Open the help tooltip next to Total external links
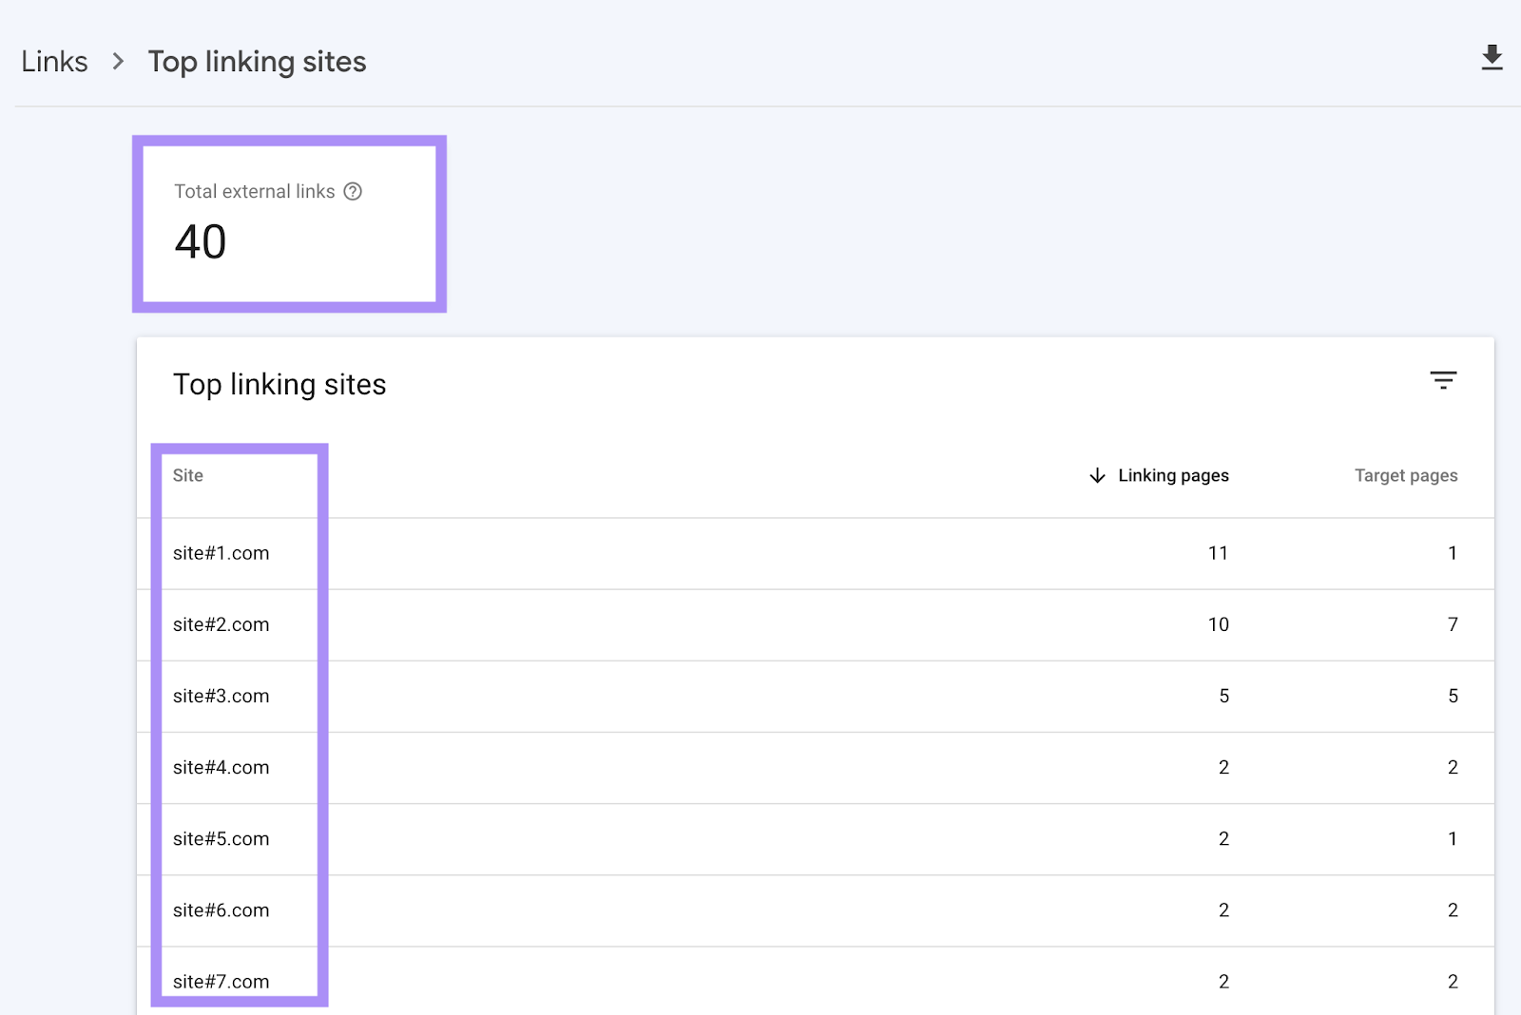The width and height of the screenshot is (1521, 1015). pyautogui.click(x=353, y=191)
